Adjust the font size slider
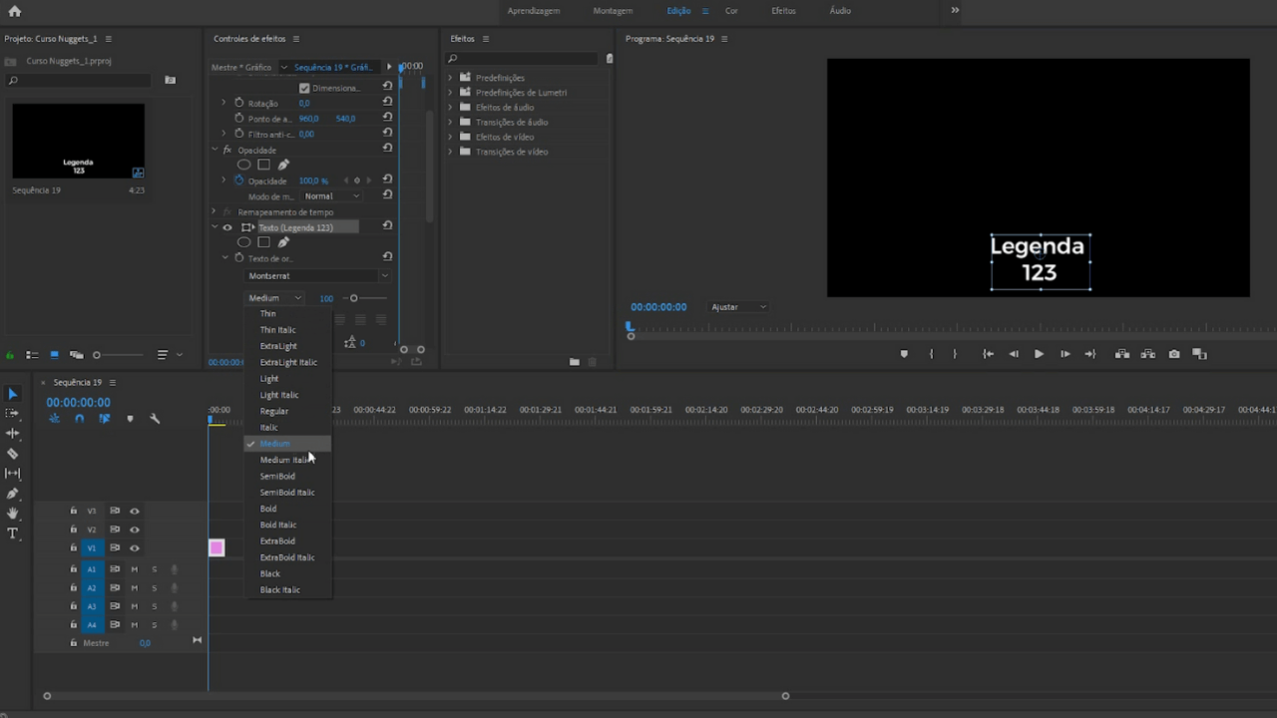Screen dimensions: 1277x718 pyautogui.click(x=365, y=298)
